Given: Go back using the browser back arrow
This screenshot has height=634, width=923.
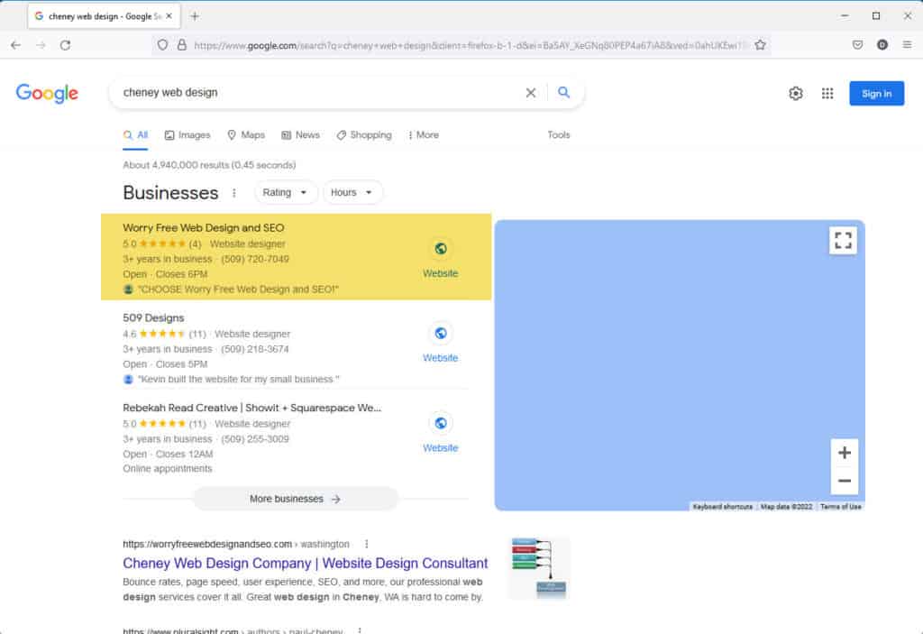Looking at the screenshot, I should pyautogui.click(x=16, y=45).
